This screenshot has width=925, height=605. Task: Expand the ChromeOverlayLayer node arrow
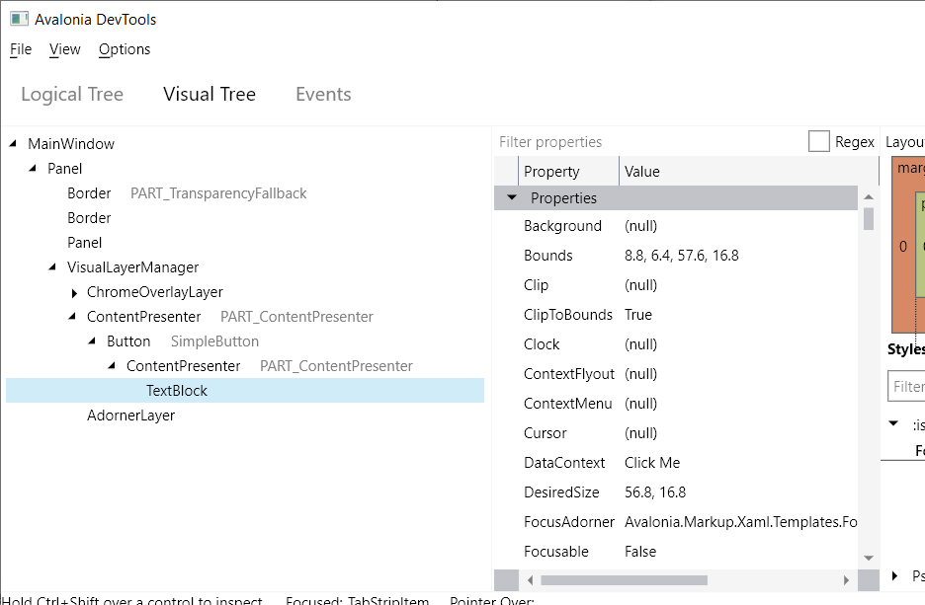74,293
